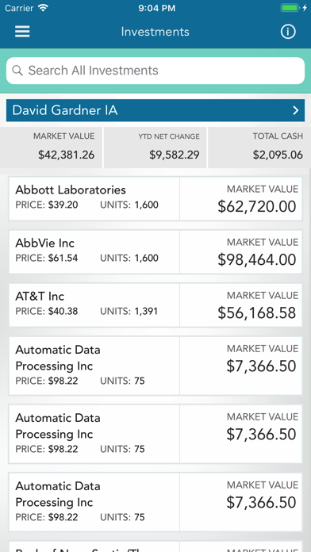This screenshot has width=311, height=552.
Task: Select the YTD Net Change summary tile
Action: click(155, 148)
